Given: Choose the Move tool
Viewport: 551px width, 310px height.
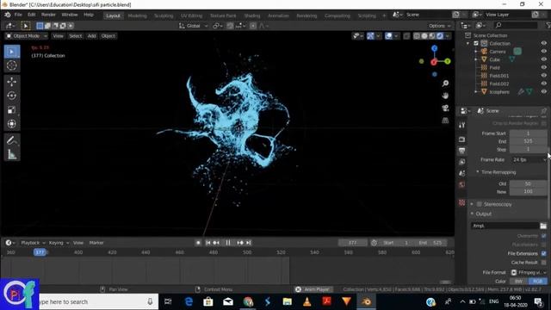Looking at the screenshot, I should tap(11, 82).
